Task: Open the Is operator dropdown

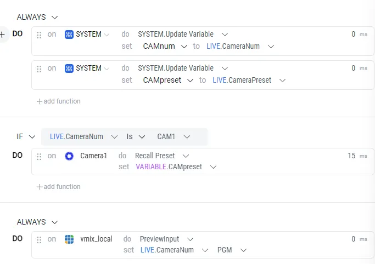Action: point(142,137)
